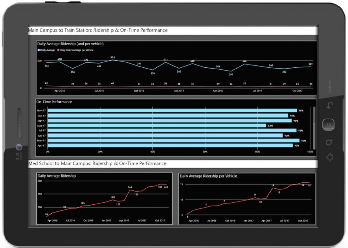
Task: Click the 307 lowest ridership data point
Action: 231,71
